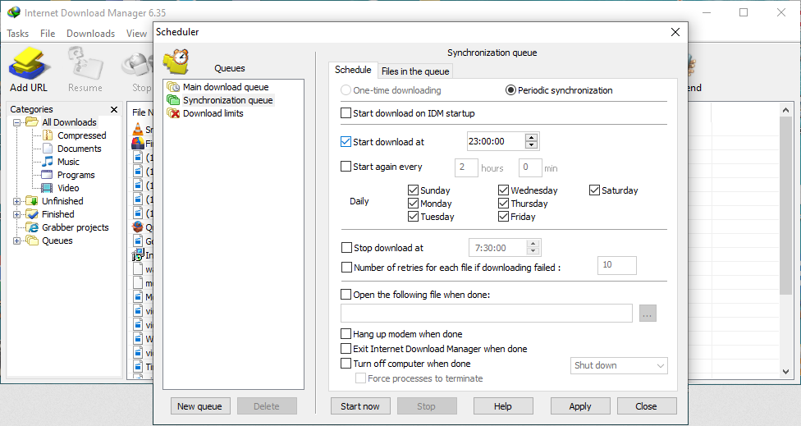Check Hang up modem when done
Screen dimensions: 801x426
346,334
